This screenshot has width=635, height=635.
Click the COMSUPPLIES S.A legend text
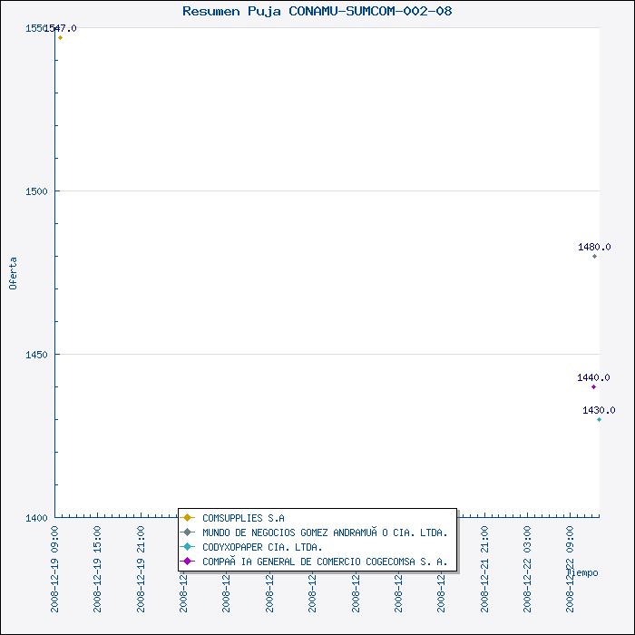coord(243,518)
